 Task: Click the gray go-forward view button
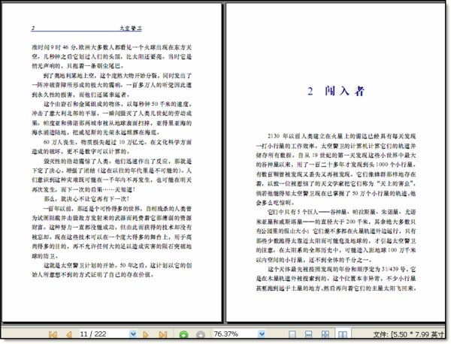point(201,335)
